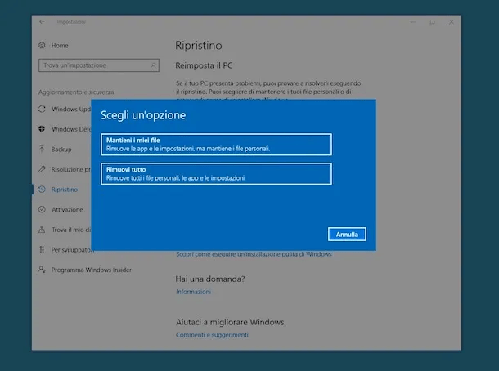The image size is (499, 371).
Task: Choose the Mantieni i miei file option
Action: click(216, 145)
